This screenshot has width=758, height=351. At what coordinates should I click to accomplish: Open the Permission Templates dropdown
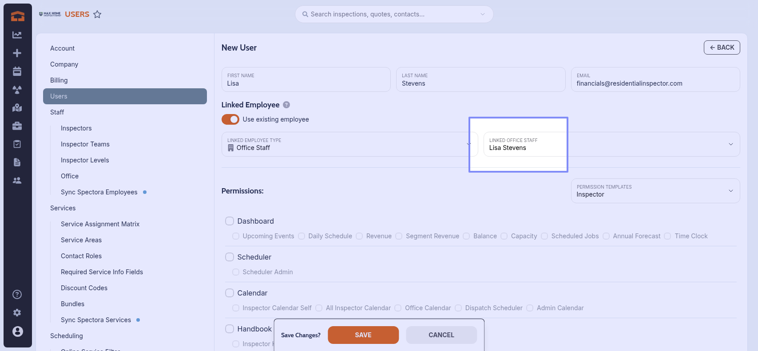point(655,191)
